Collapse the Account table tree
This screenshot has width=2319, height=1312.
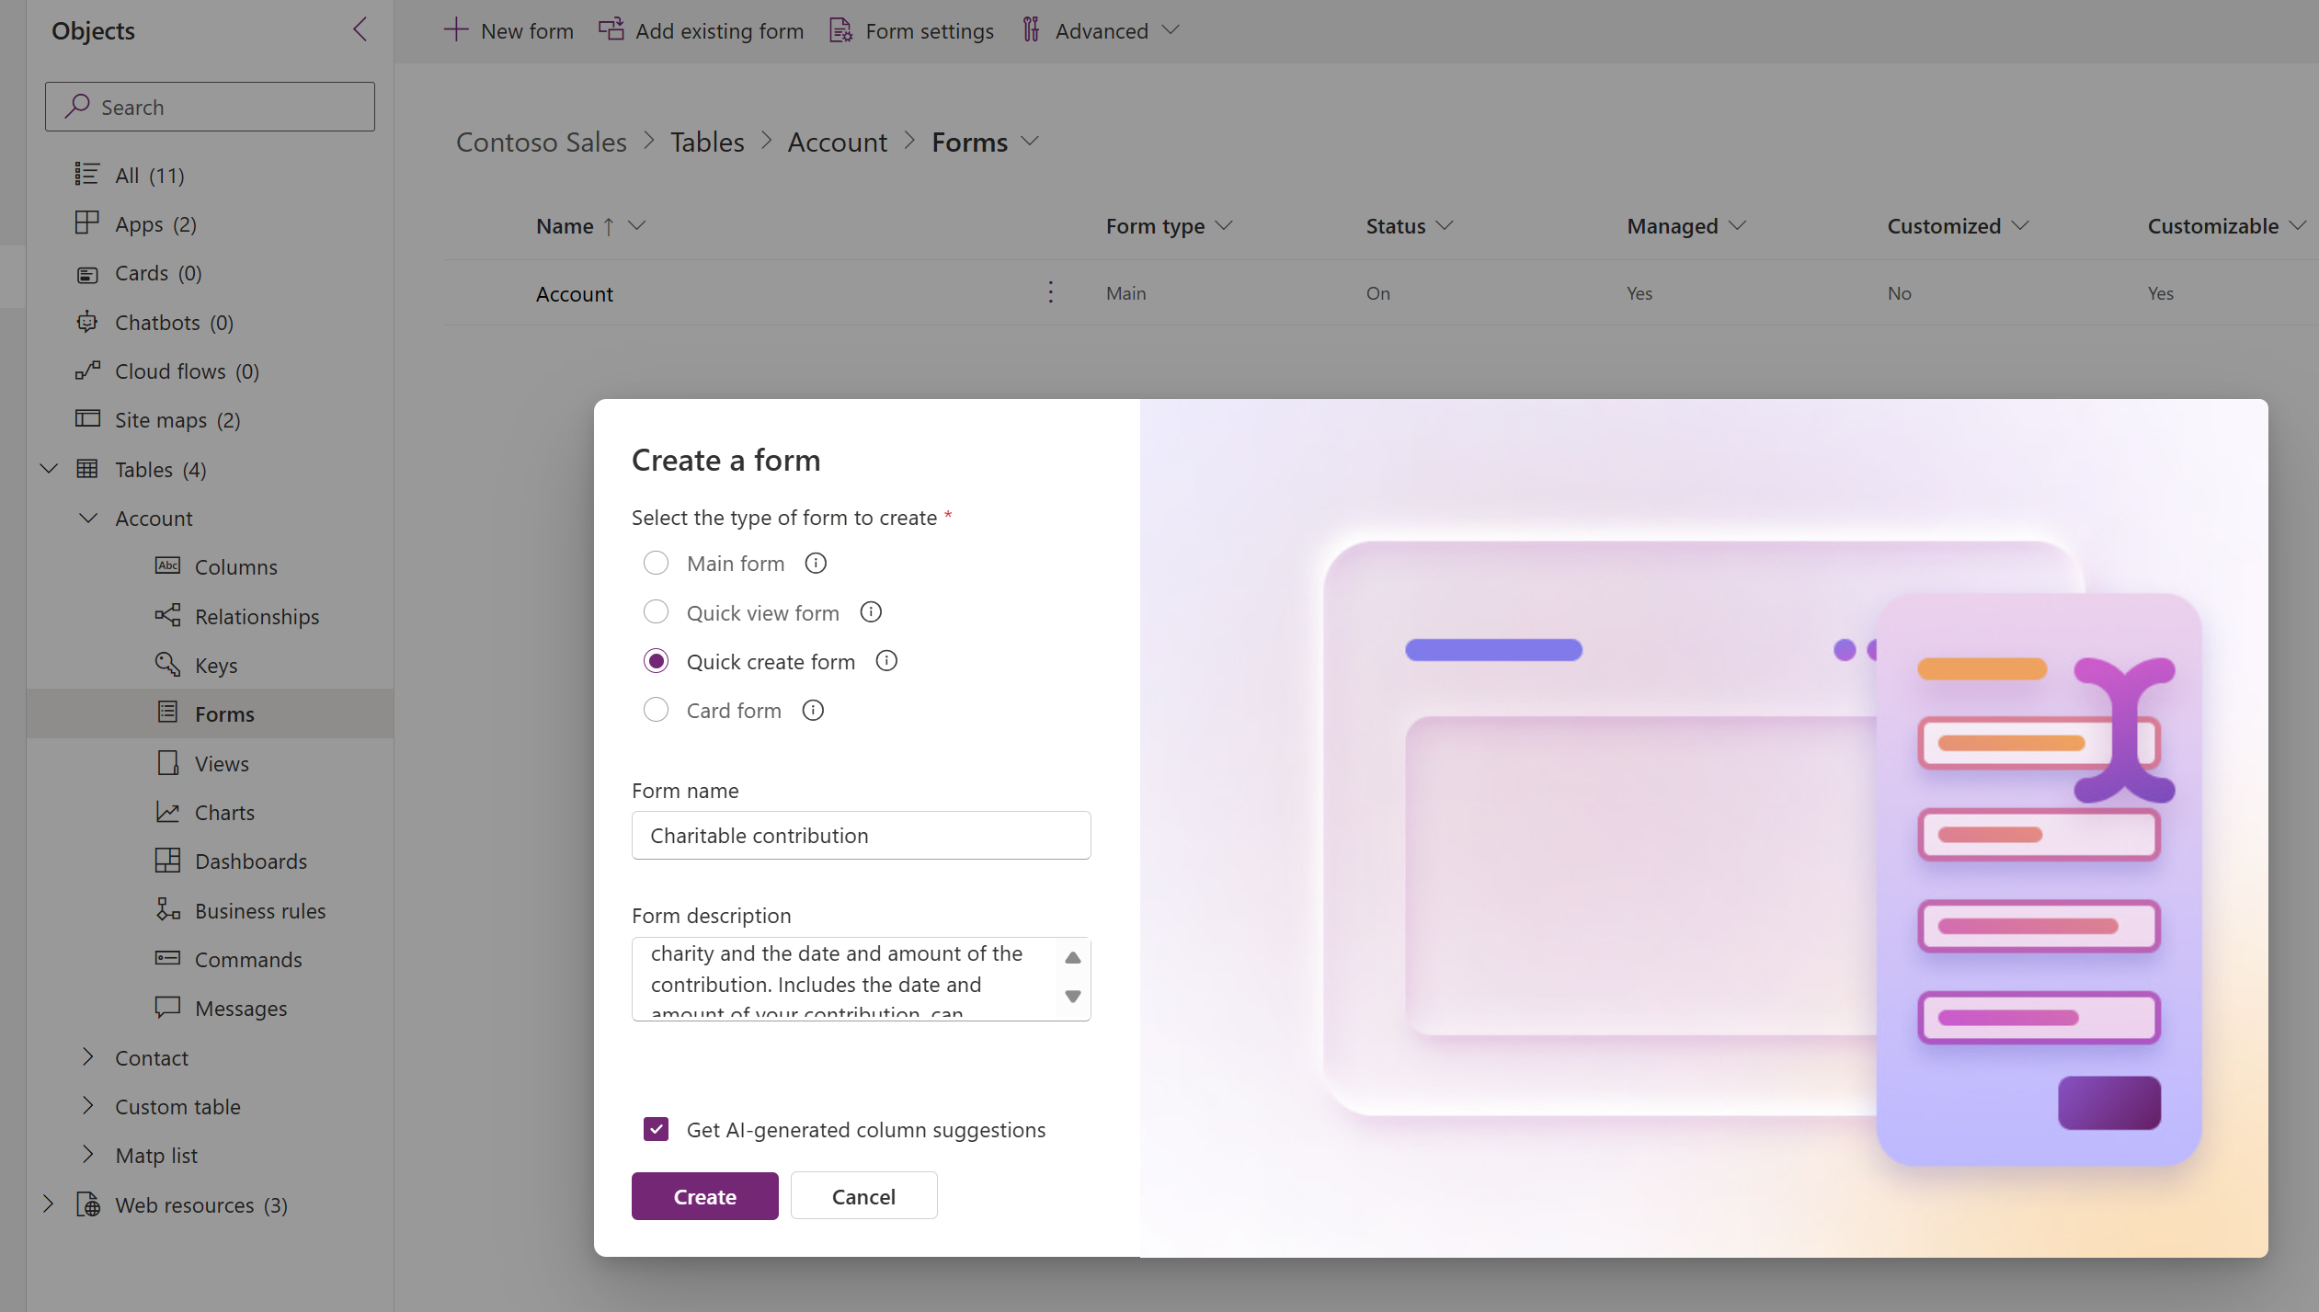click(87, 518)
